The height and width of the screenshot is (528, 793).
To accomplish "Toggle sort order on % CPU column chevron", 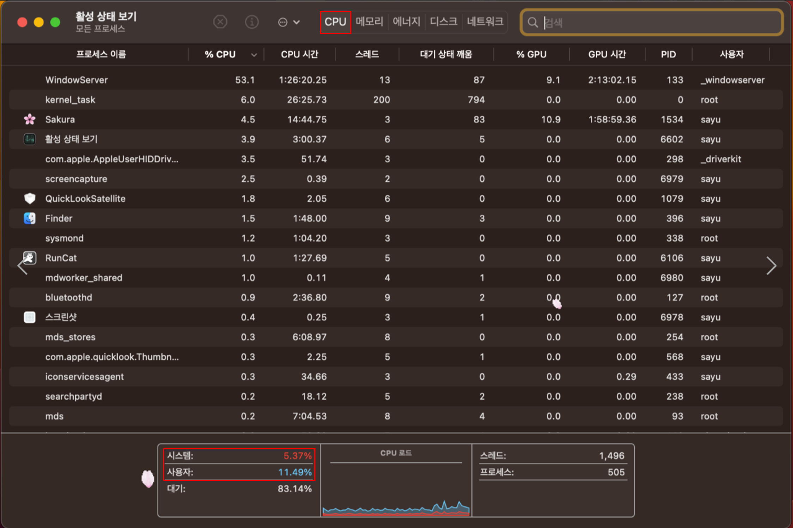I will [254, 55].
